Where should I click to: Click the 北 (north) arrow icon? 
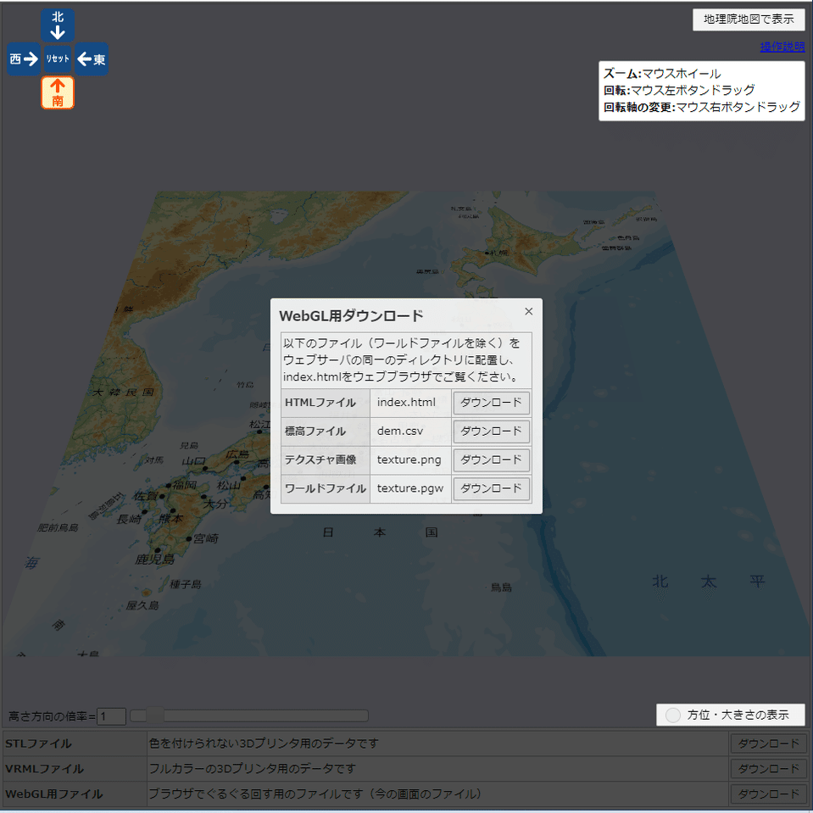click(57, 25)
